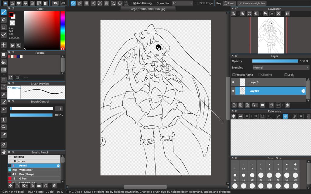Viewport: 311px width, 194px height.
Task: Hide Layer2 visibility
Action: (x=233, y=91)
